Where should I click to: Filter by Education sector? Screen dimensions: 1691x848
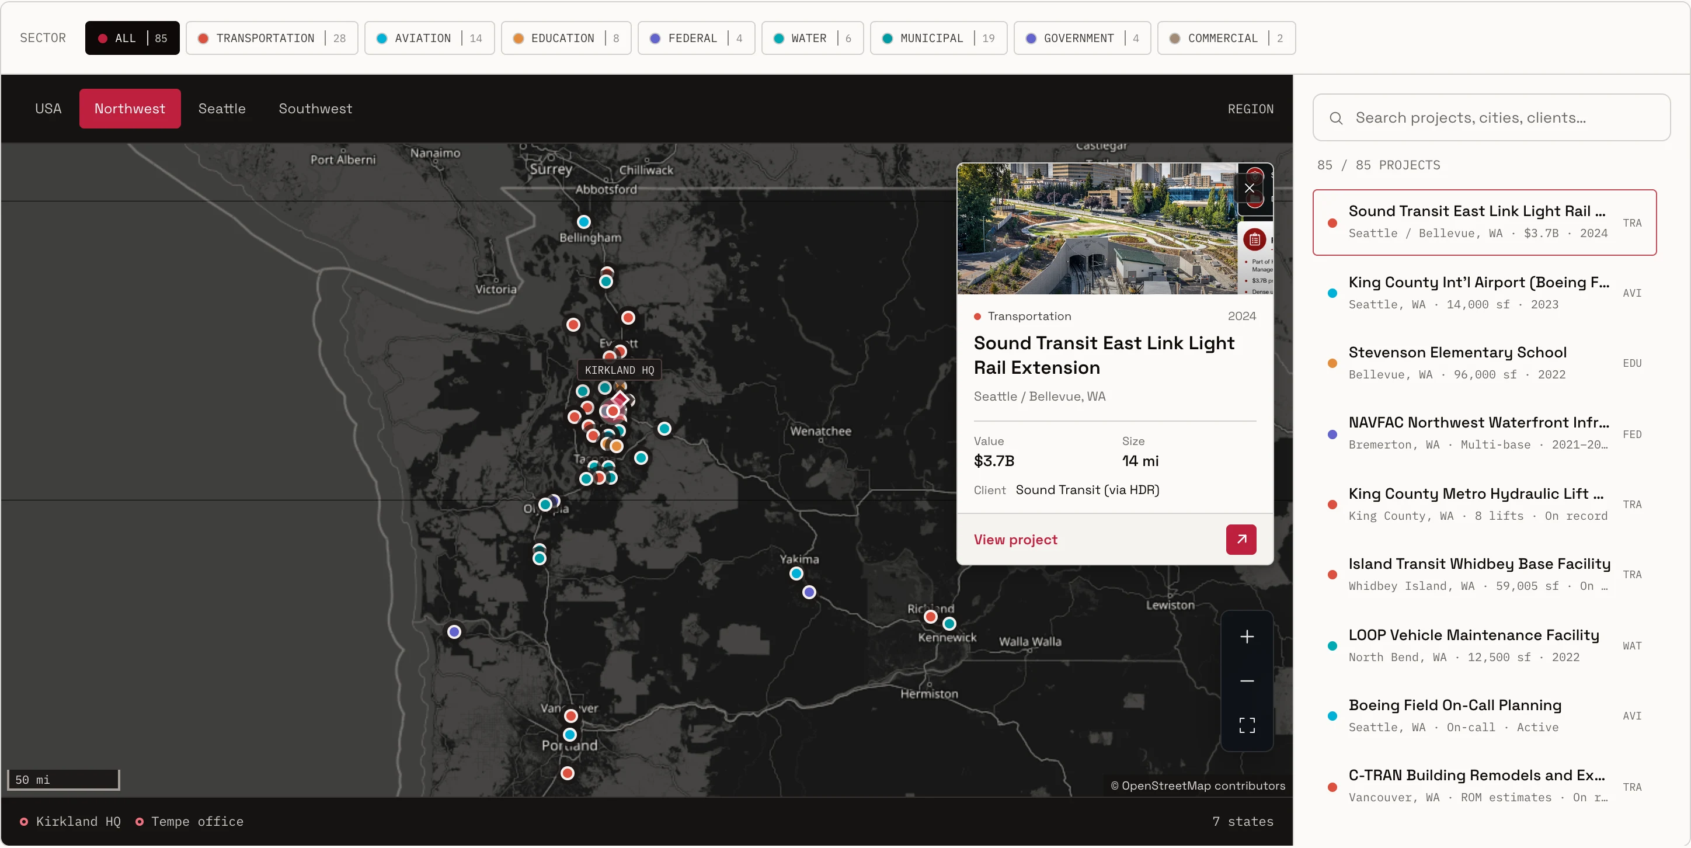click(x=566, y=38)
